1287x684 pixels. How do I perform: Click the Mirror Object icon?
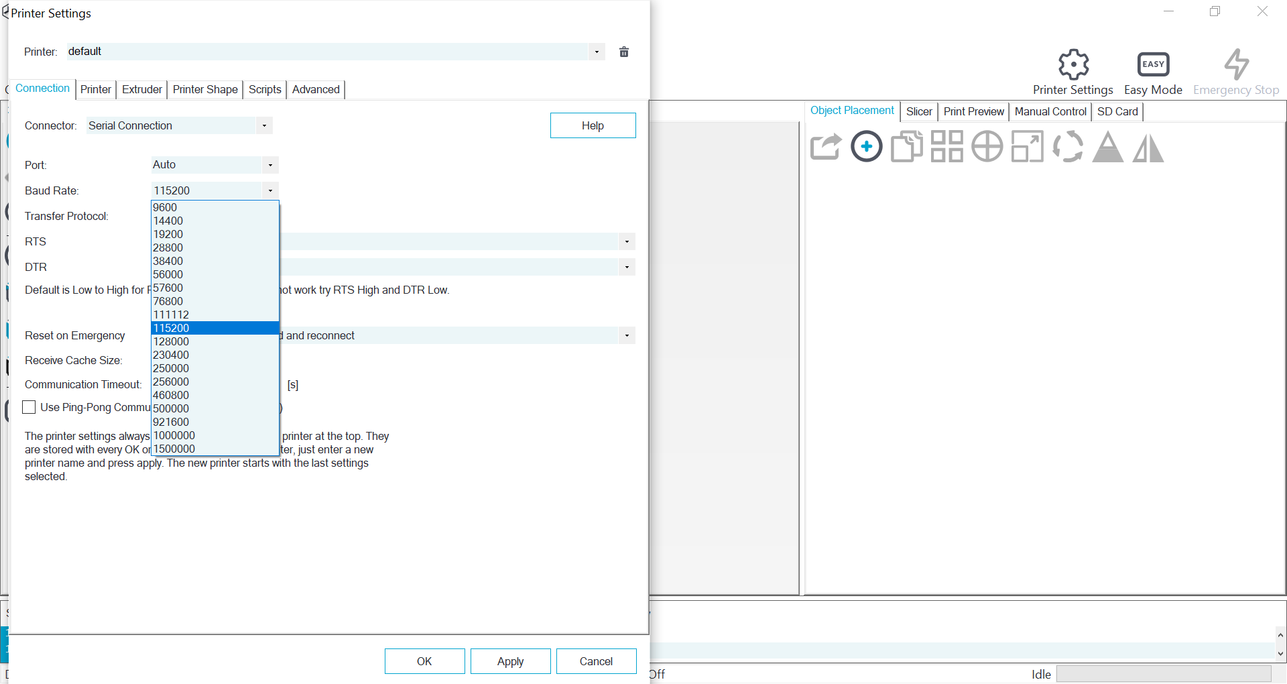coord(1148,146)
